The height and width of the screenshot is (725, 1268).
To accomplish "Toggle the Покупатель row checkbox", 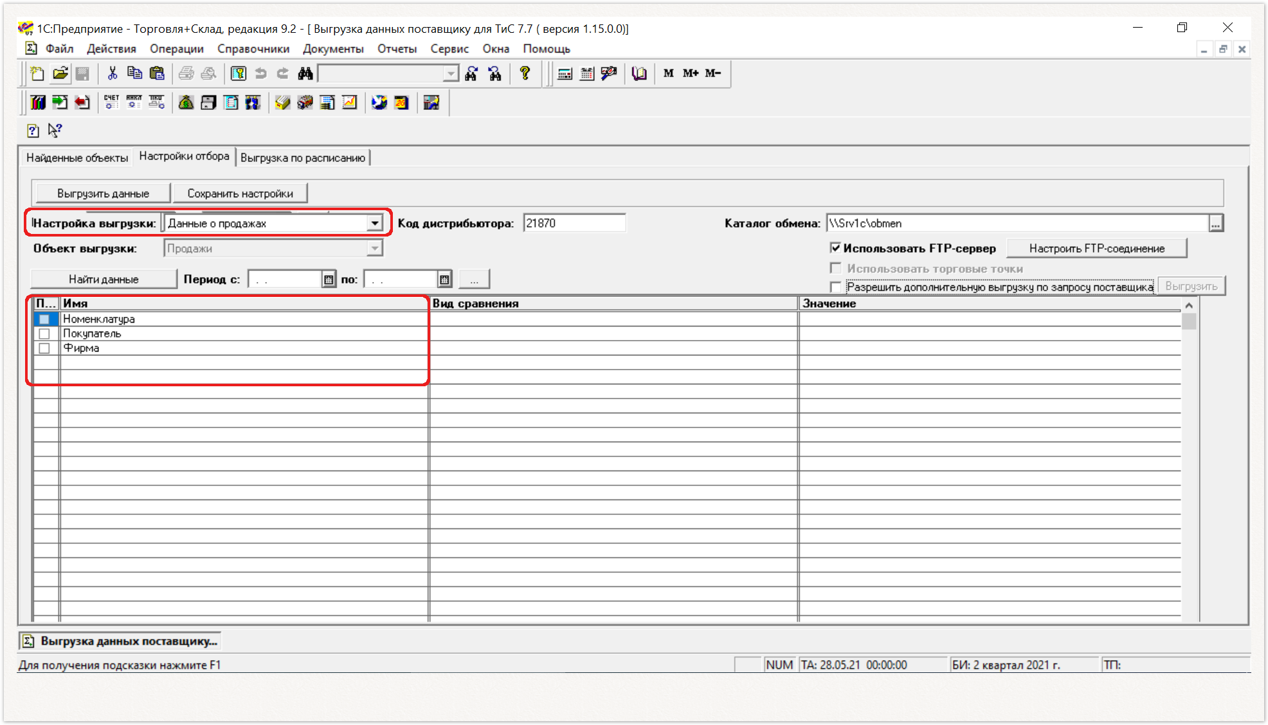I will pyautogui.click(x=44, y=334).
